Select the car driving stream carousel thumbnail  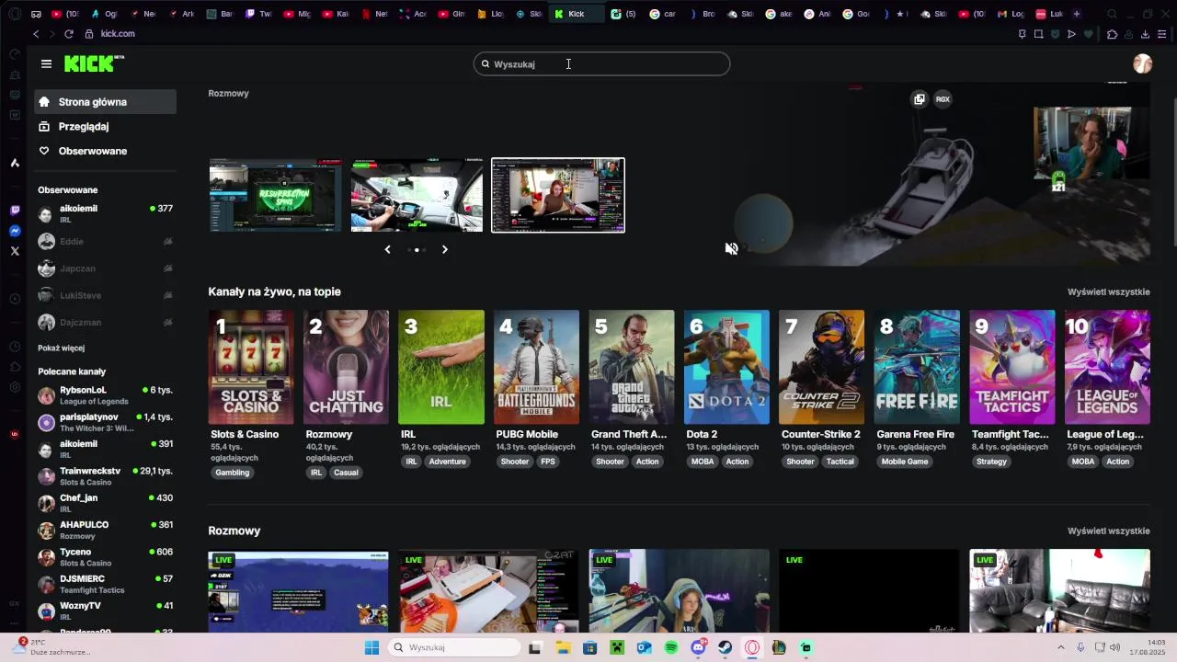417,195
